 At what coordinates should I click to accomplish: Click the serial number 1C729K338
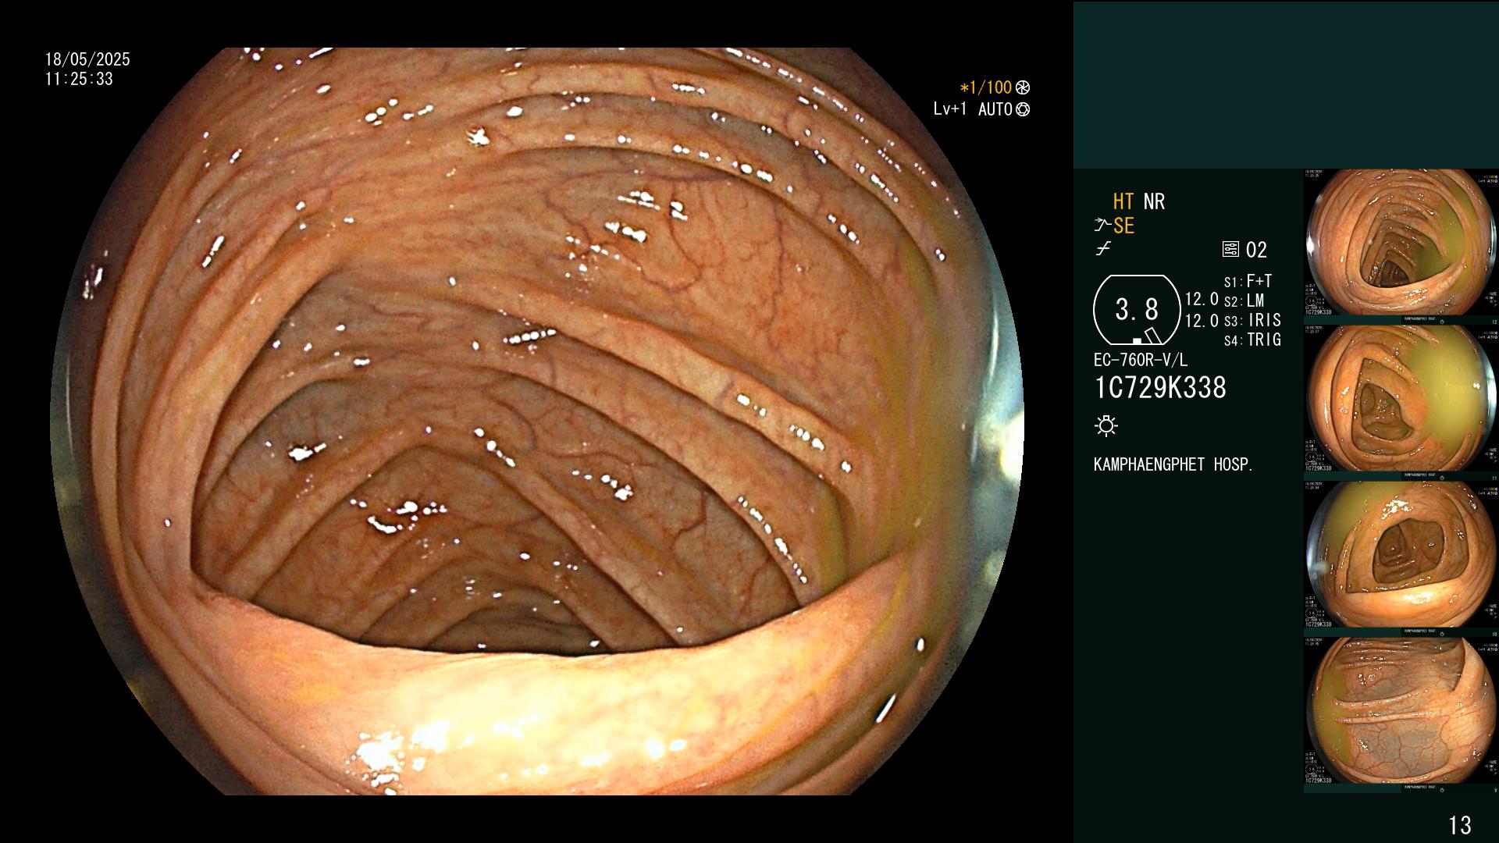coord(1160,387)
